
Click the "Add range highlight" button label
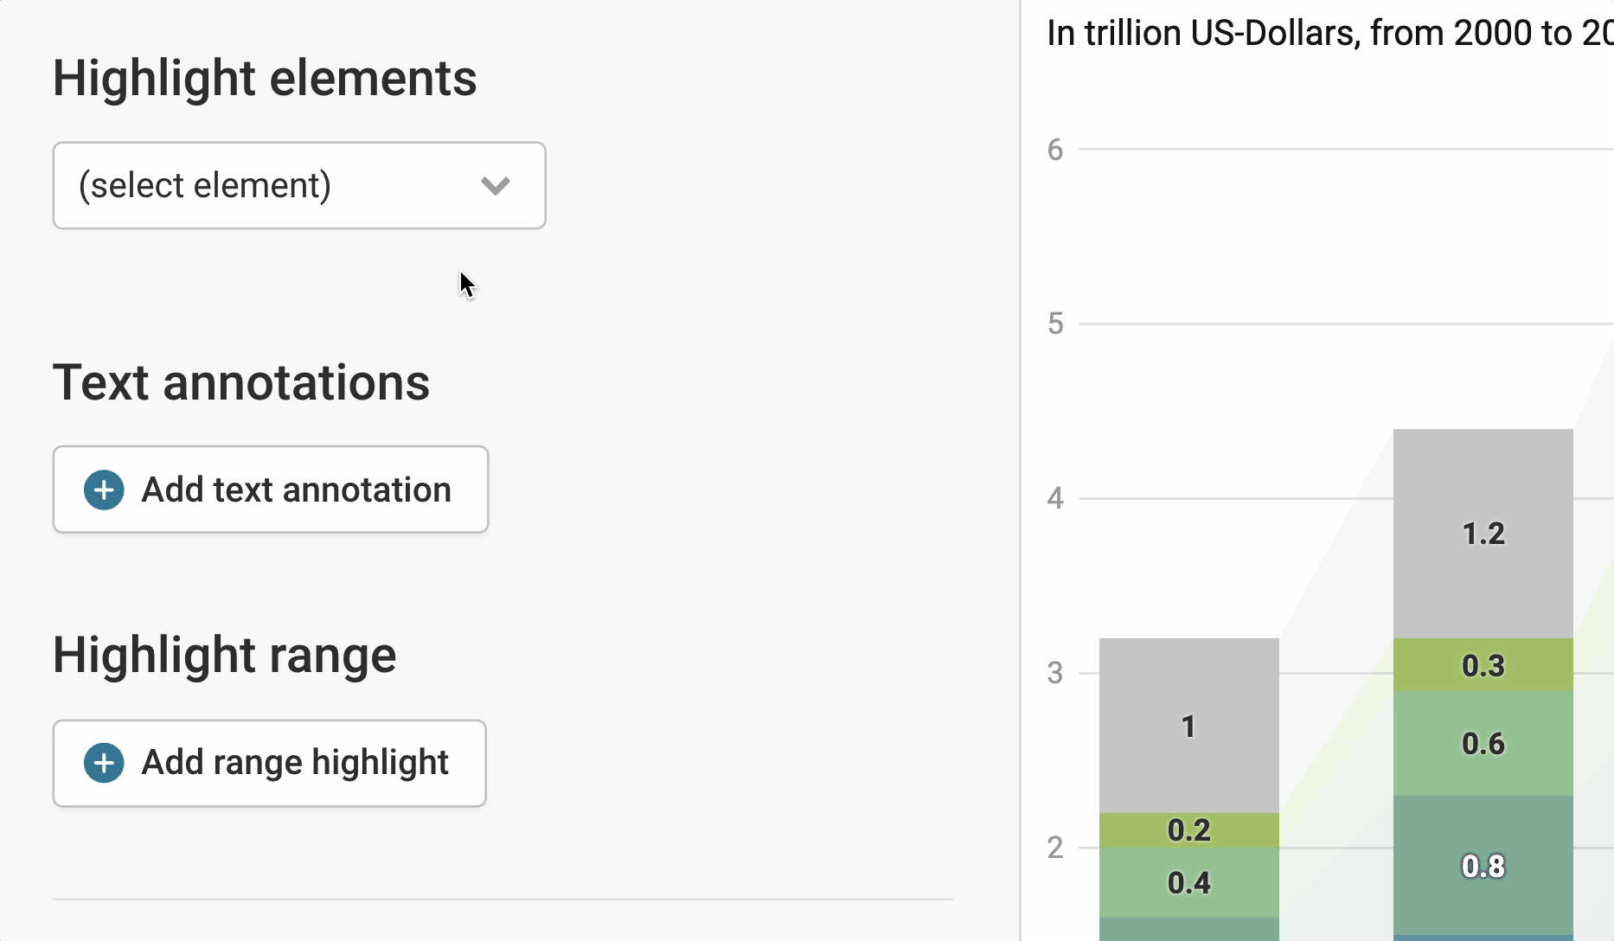[x=294, y=763]
